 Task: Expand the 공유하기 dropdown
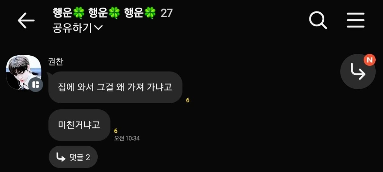click(77, 28)
